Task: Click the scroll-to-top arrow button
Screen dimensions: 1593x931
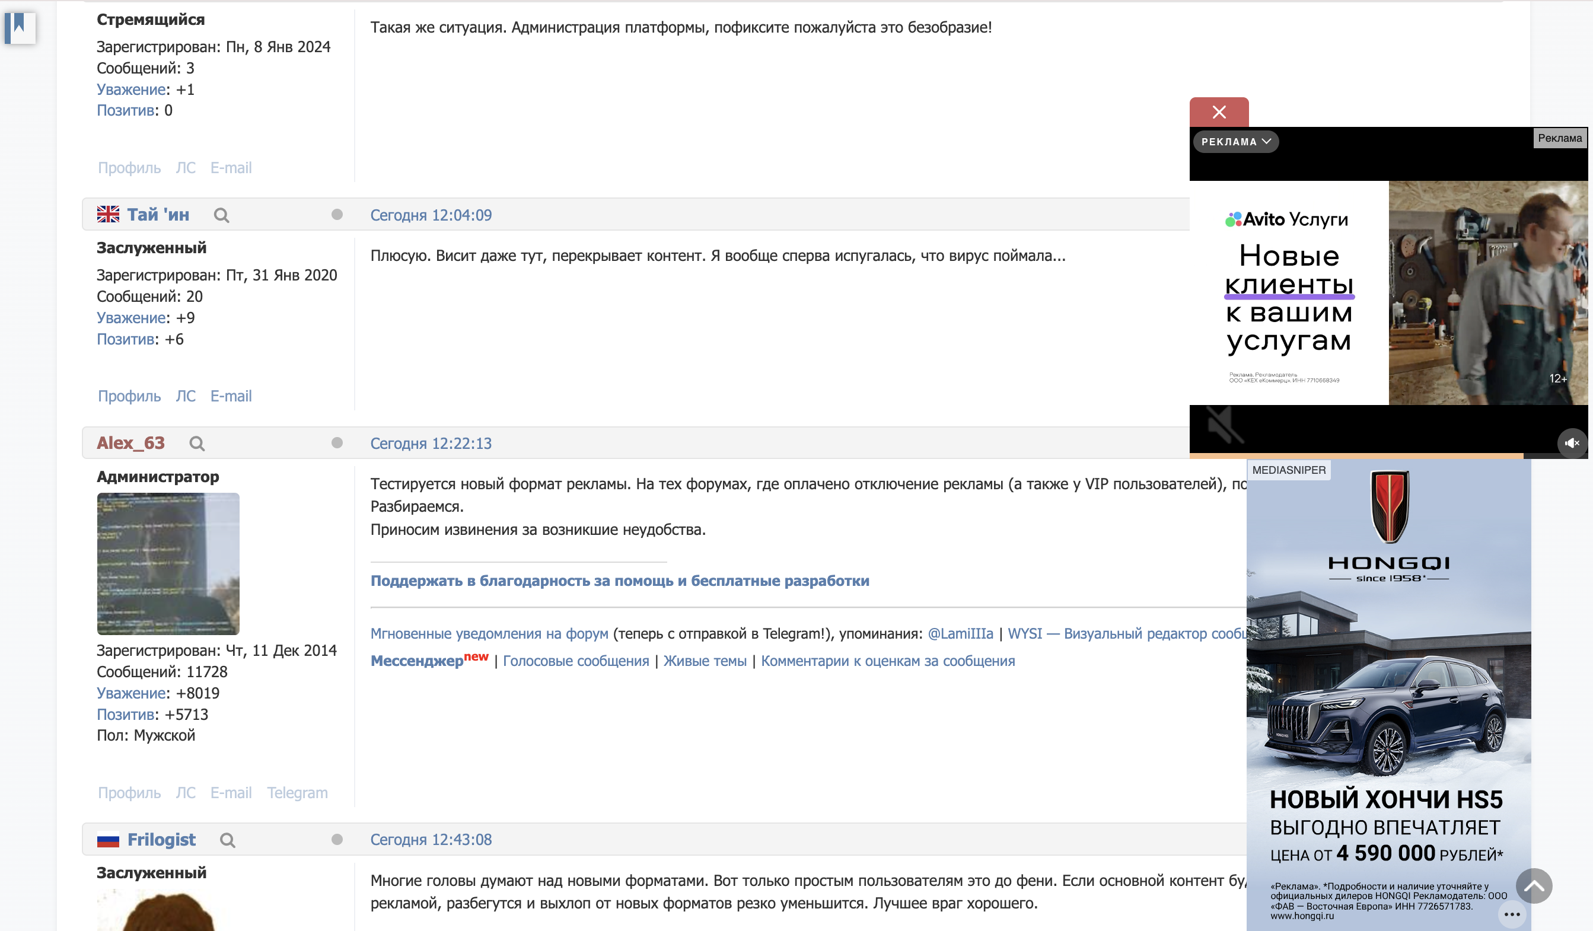Action: pos(1534,885)
